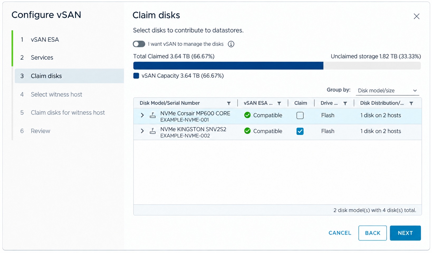Screen dimensions: 432x253
Task: Open the Group by Disk model/size dropdown
Action: click(387, 91)
